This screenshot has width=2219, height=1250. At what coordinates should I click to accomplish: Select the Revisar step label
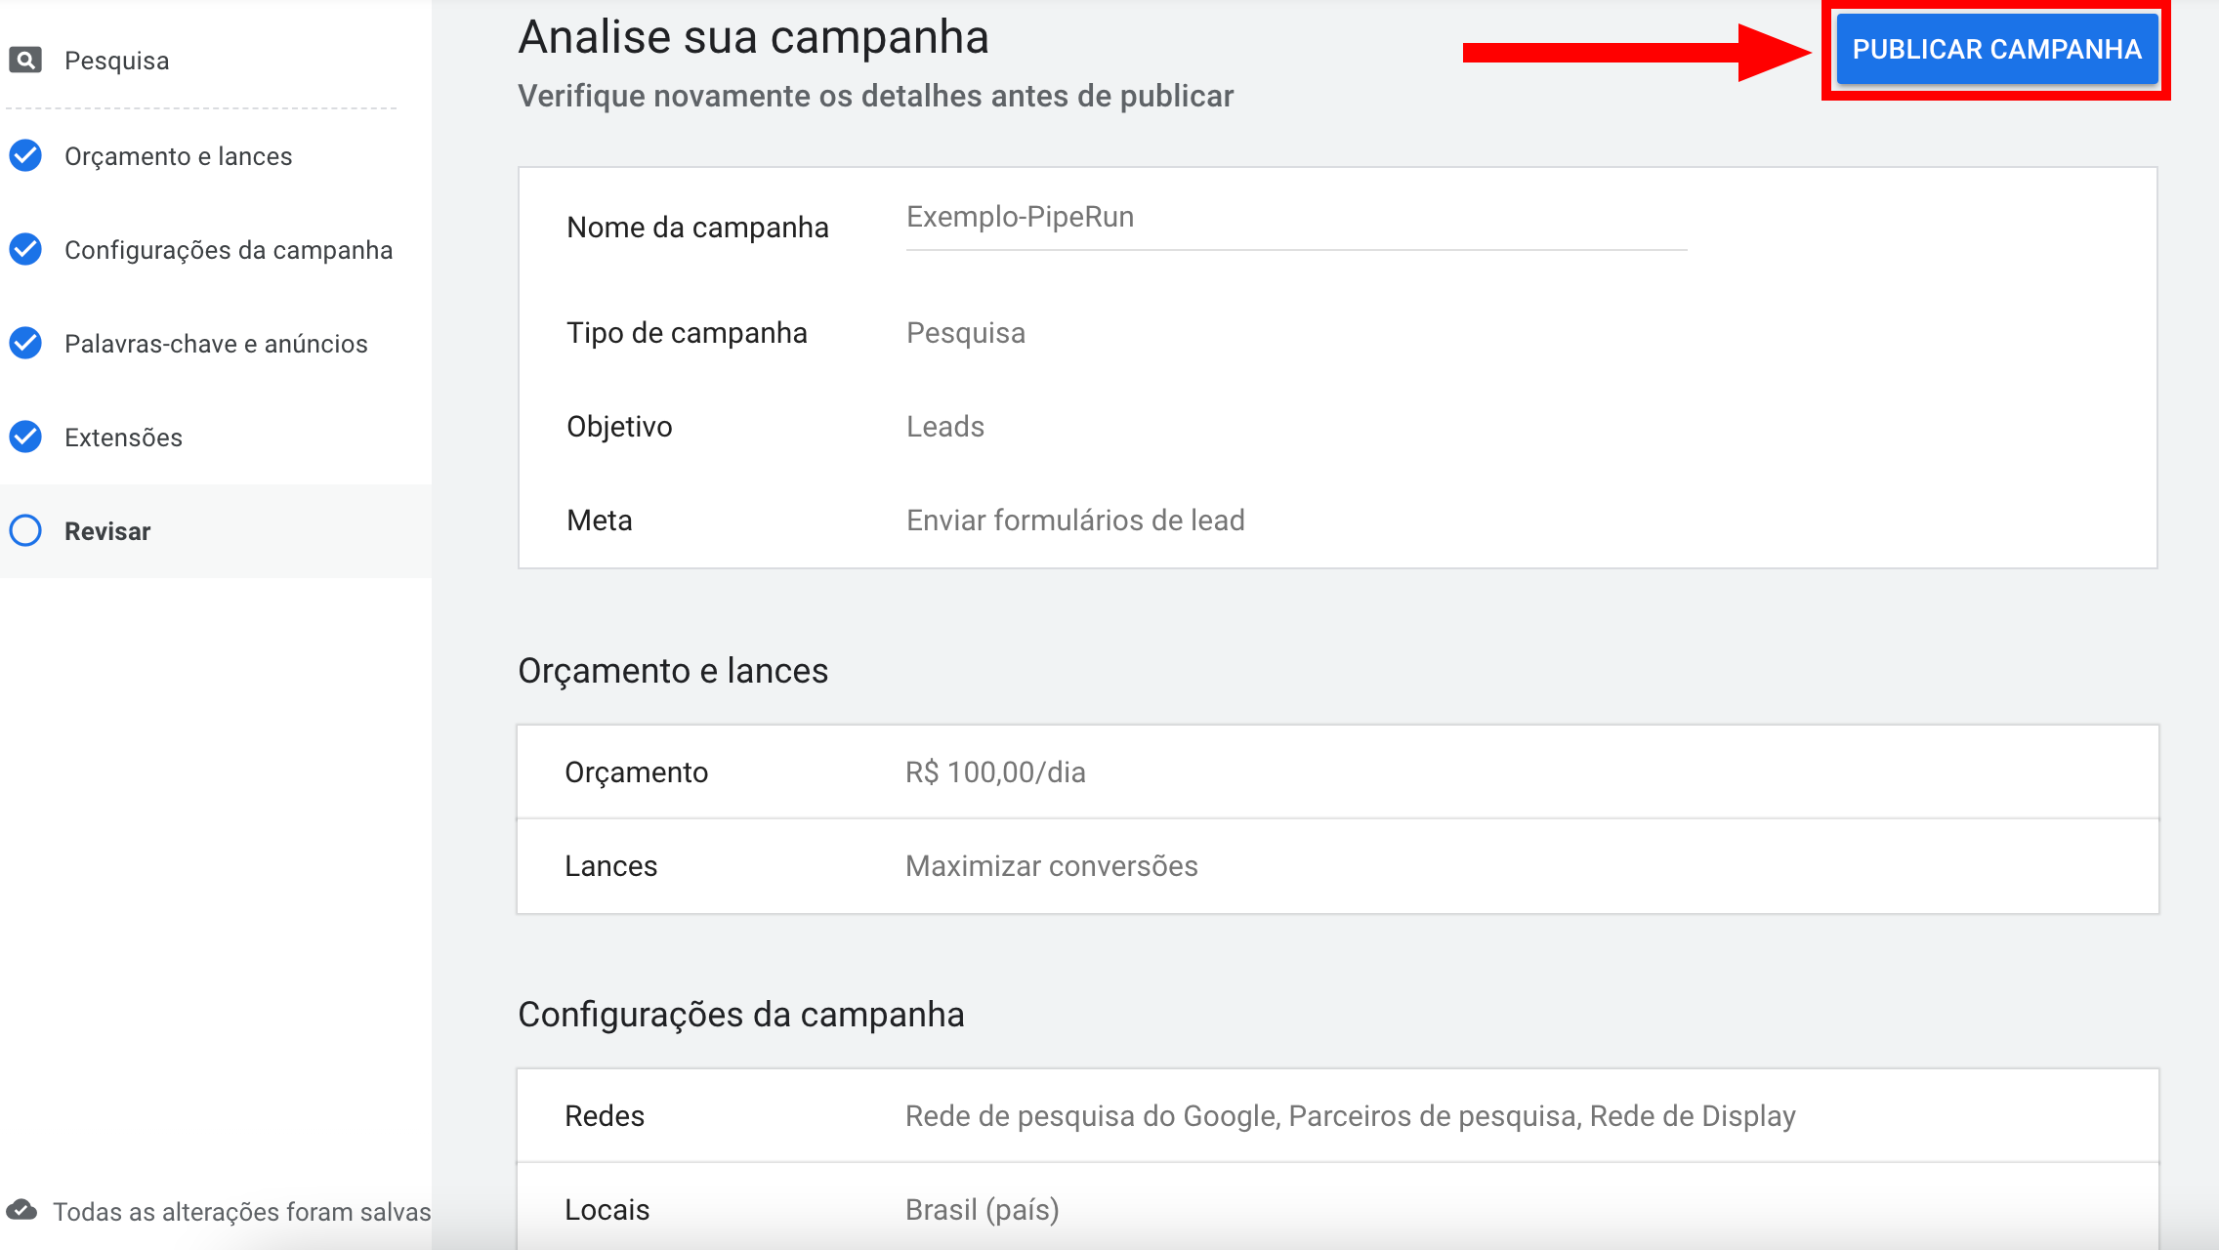107,531
